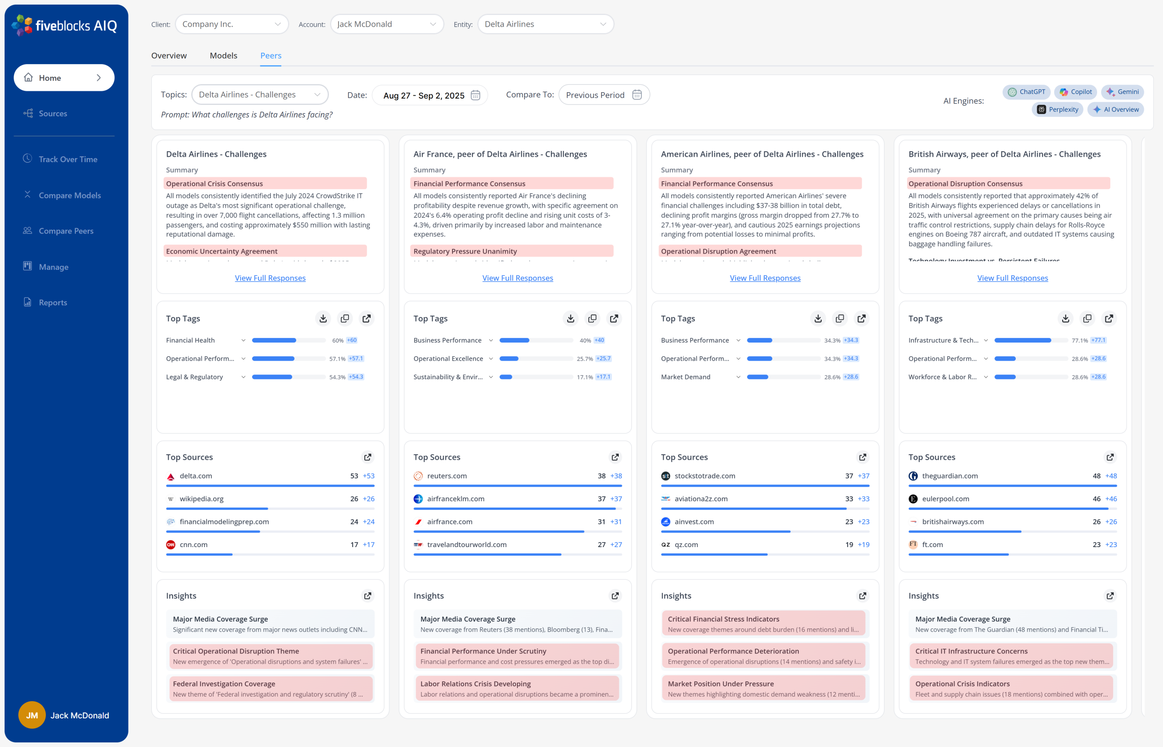This screenshot has height=747, width=1163.
Task: Click the Infrastructure & Tech progress bar
Action: point(1031,340)
